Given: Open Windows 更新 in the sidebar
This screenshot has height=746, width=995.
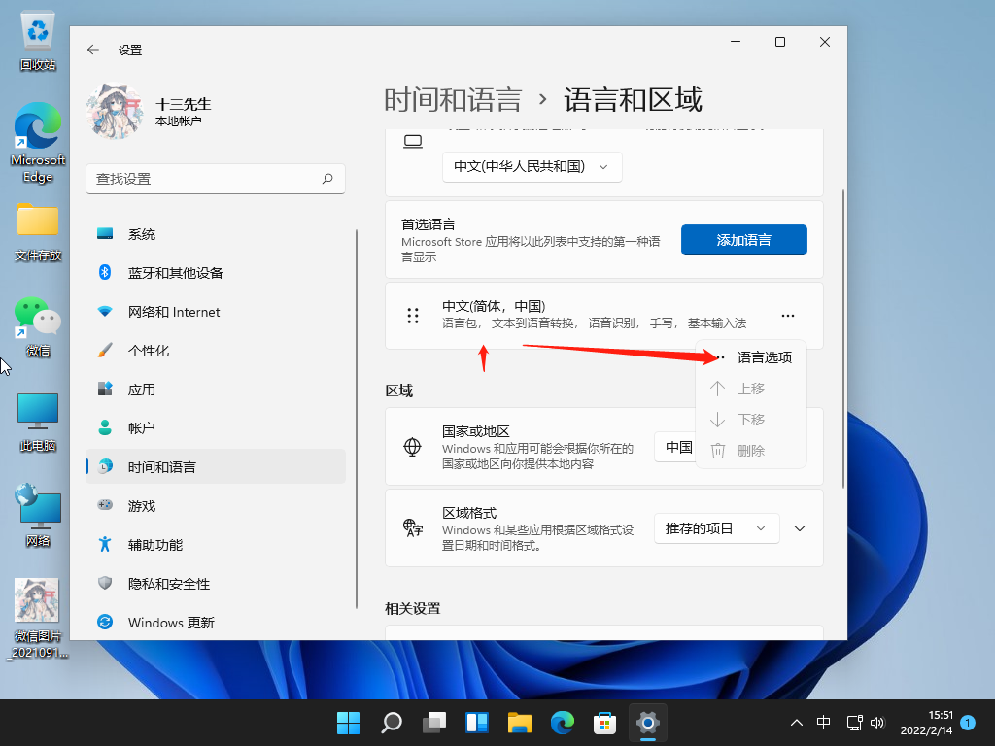Looking at the screenshot, I should [171, 623].
